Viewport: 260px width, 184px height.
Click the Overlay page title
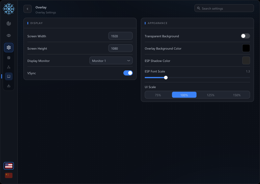coord(41,8)
